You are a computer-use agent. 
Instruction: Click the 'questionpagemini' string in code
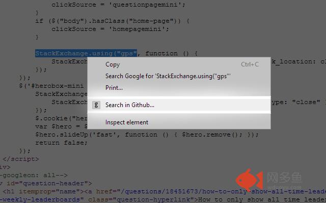(145, 5)
